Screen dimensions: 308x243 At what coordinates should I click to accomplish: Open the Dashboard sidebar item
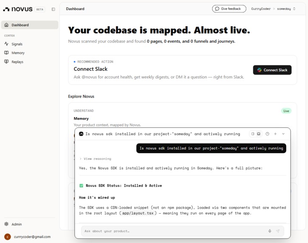point(30,25)
